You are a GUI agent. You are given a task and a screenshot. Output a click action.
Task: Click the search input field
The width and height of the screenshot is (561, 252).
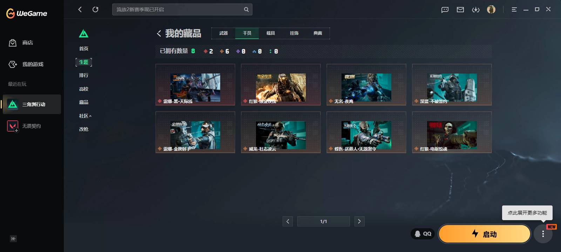pos(178,9)
